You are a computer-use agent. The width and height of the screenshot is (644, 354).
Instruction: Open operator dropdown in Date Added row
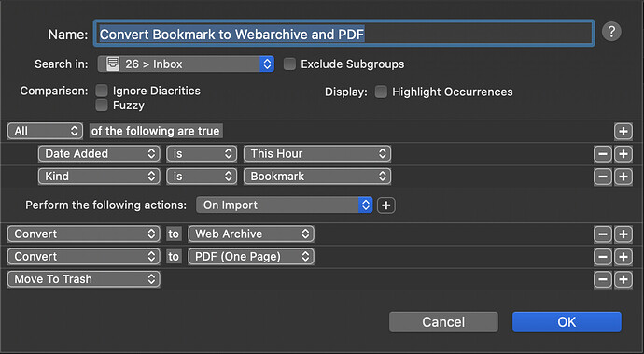coord(202,154)
